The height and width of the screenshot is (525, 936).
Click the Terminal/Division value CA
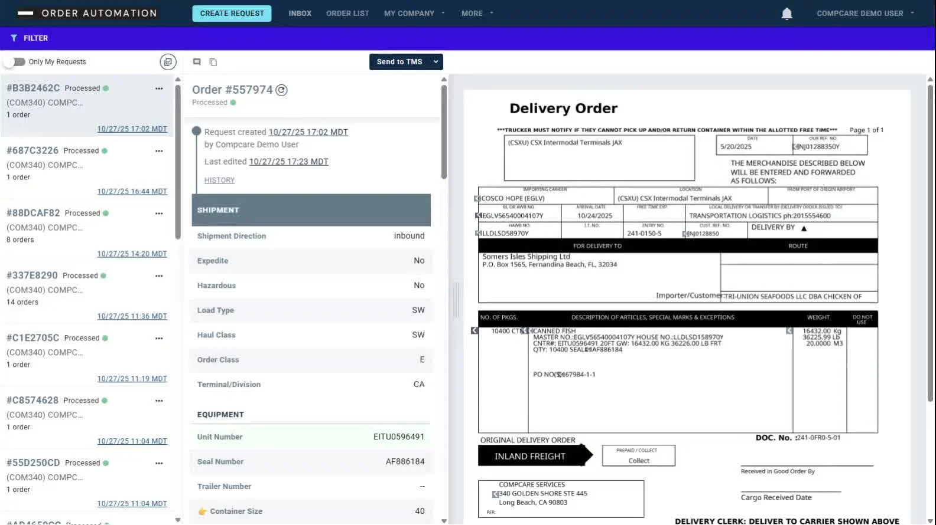click(x=419, y=385)
